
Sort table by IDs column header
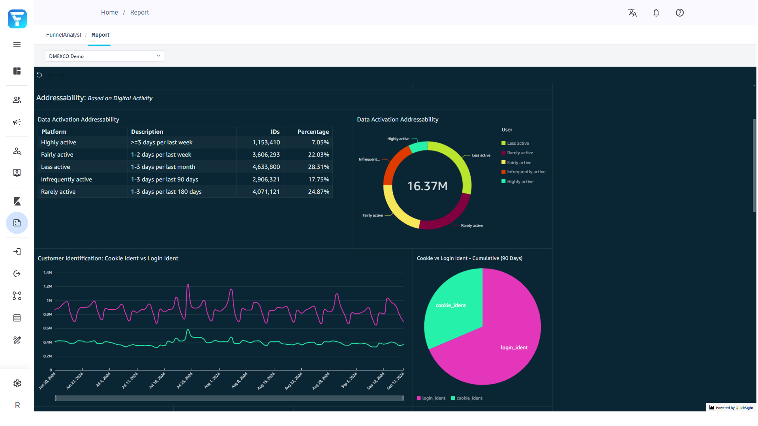(x=275, y=132)
